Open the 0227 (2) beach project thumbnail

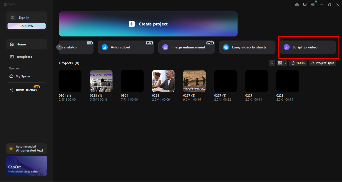194,81
